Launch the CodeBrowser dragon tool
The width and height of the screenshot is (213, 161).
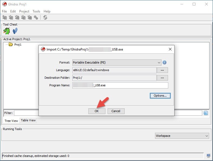point(7,31)
